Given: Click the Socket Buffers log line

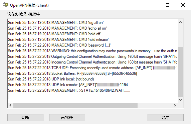Looking at the screenshot, I should 72,73.
